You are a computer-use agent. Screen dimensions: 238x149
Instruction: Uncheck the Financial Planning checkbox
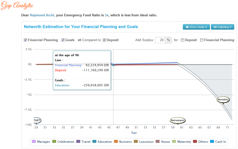(25, 40)
